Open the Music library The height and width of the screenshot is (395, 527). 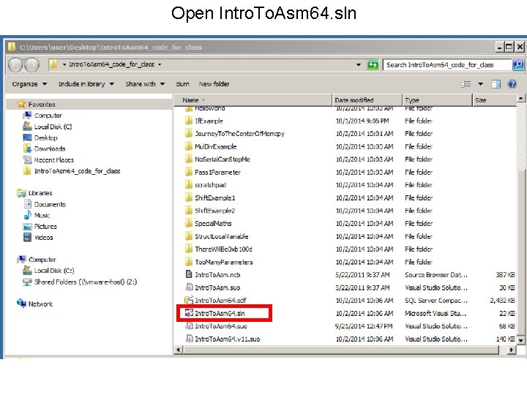tap(42, 215)
